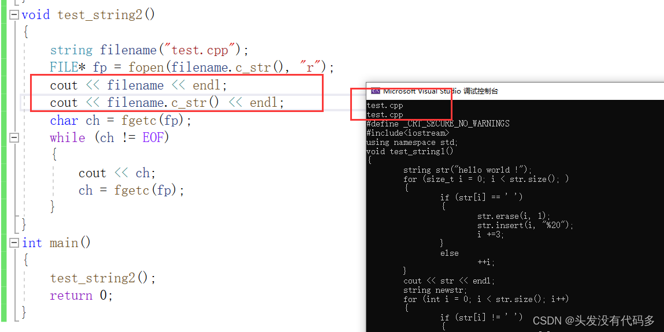Click ch = fgetc(fp) inside the loop
This screenshot has height=332, width=664.
[131, 191]
